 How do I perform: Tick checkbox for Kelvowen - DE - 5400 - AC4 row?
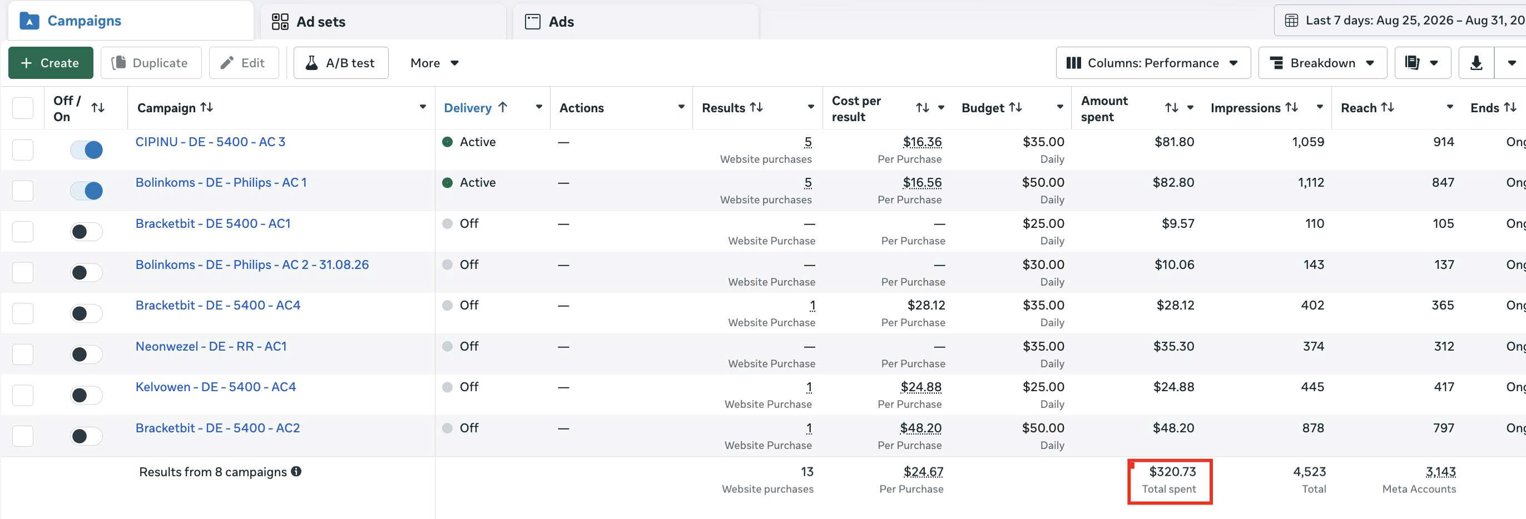[22, 395]
